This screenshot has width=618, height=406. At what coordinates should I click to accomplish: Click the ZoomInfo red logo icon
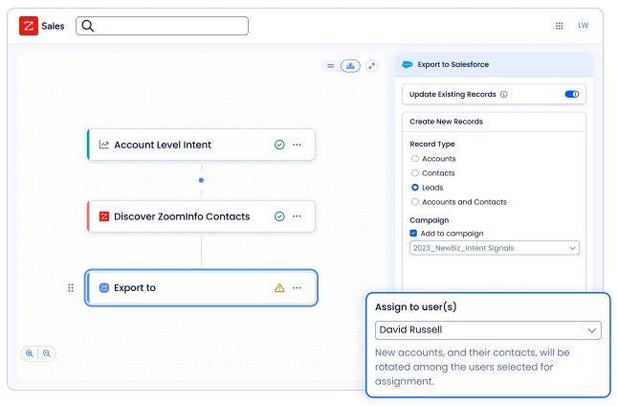(x=29, y=26)
